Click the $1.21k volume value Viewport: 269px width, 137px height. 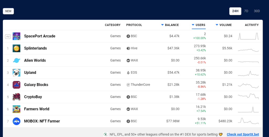227,85
